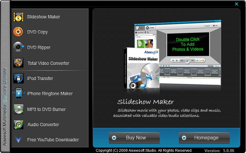Click the Slideshow Maker product box image
Screen dimensions: 246x153
point(141,69)
